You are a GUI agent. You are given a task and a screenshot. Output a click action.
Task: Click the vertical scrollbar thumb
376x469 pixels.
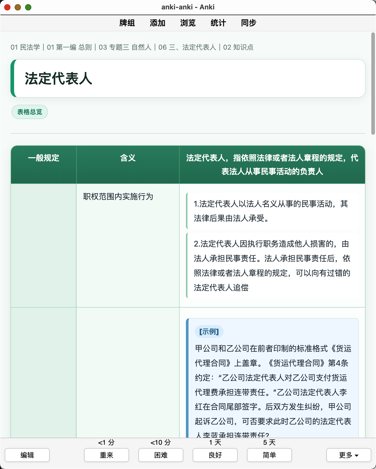[x=373, y=84]
